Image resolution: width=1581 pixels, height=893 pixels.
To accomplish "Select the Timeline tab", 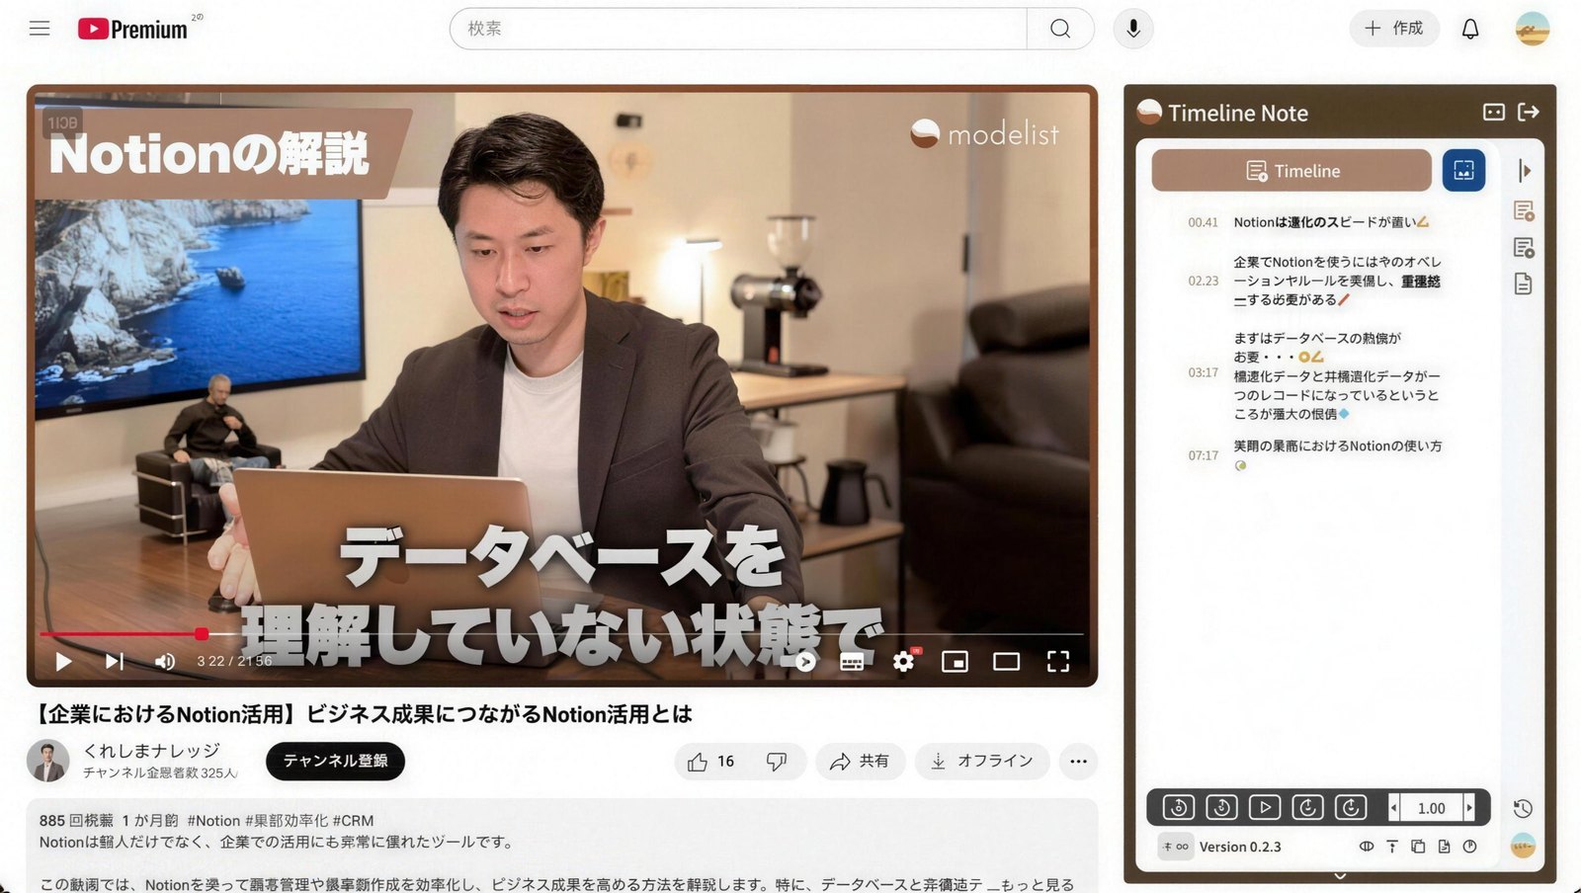I will 1291,171.
